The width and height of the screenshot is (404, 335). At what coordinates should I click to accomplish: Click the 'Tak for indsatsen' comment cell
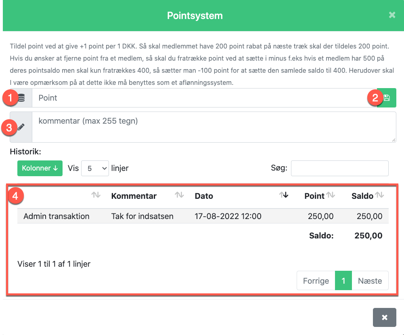pyautogui.click(x=142, y=216)
